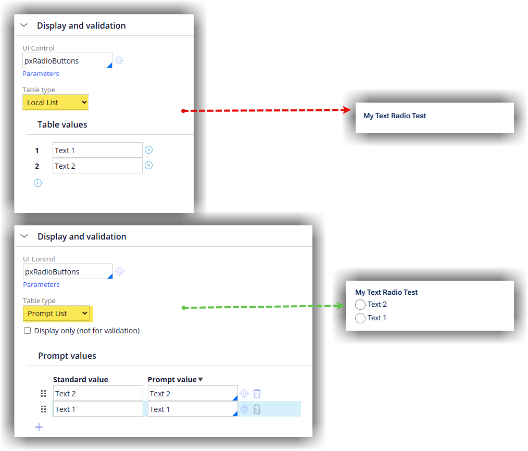Select the Text 1 radio button
This screenshot has width=528, height=451.
360,318
